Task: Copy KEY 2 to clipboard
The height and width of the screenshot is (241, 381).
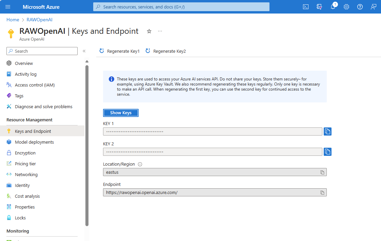Action: [x=327, y=152]
